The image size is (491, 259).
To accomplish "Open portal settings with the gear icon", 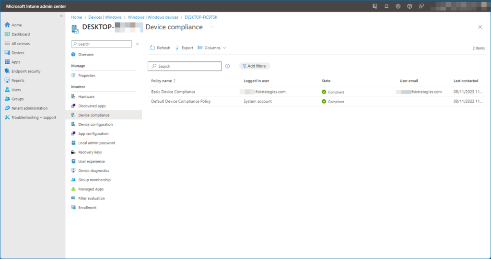I will point(398,6).
